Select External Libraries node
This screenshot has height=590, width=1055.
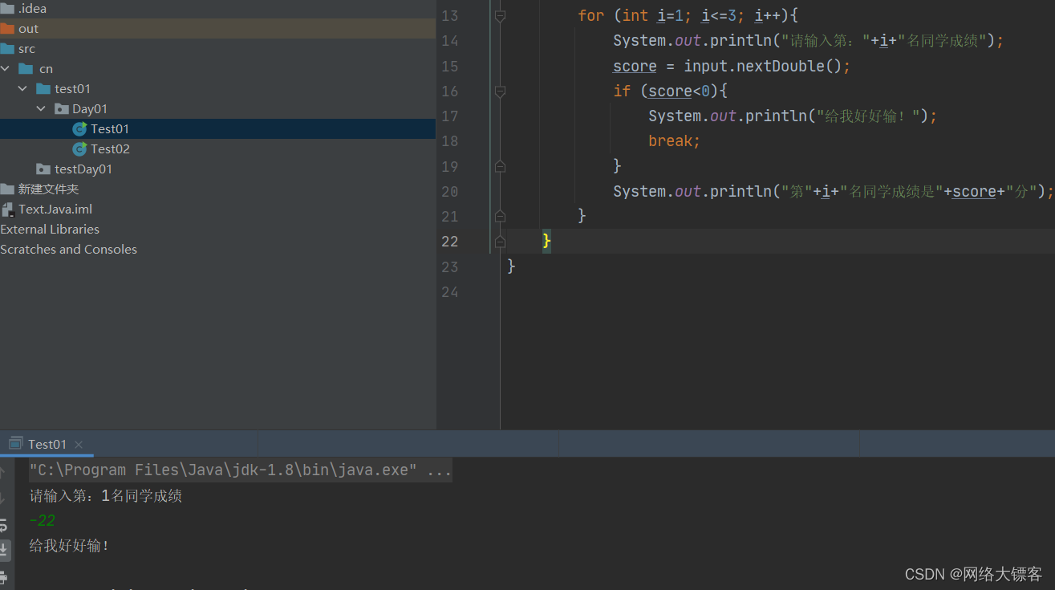pyautogui.click(x=50, y=229)
